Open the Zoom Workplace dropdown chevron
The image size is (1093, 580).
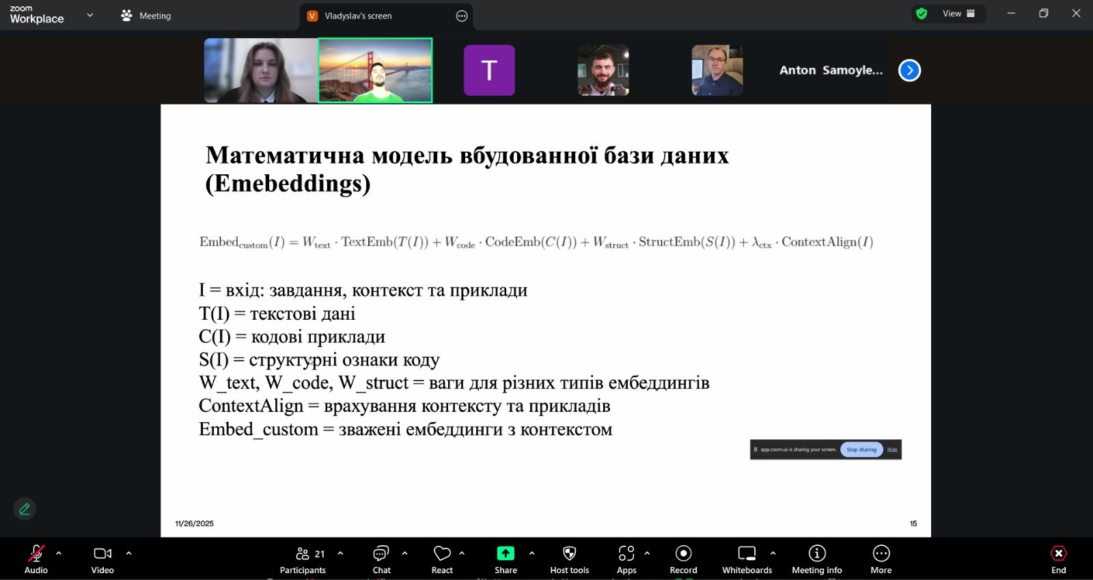89,15
